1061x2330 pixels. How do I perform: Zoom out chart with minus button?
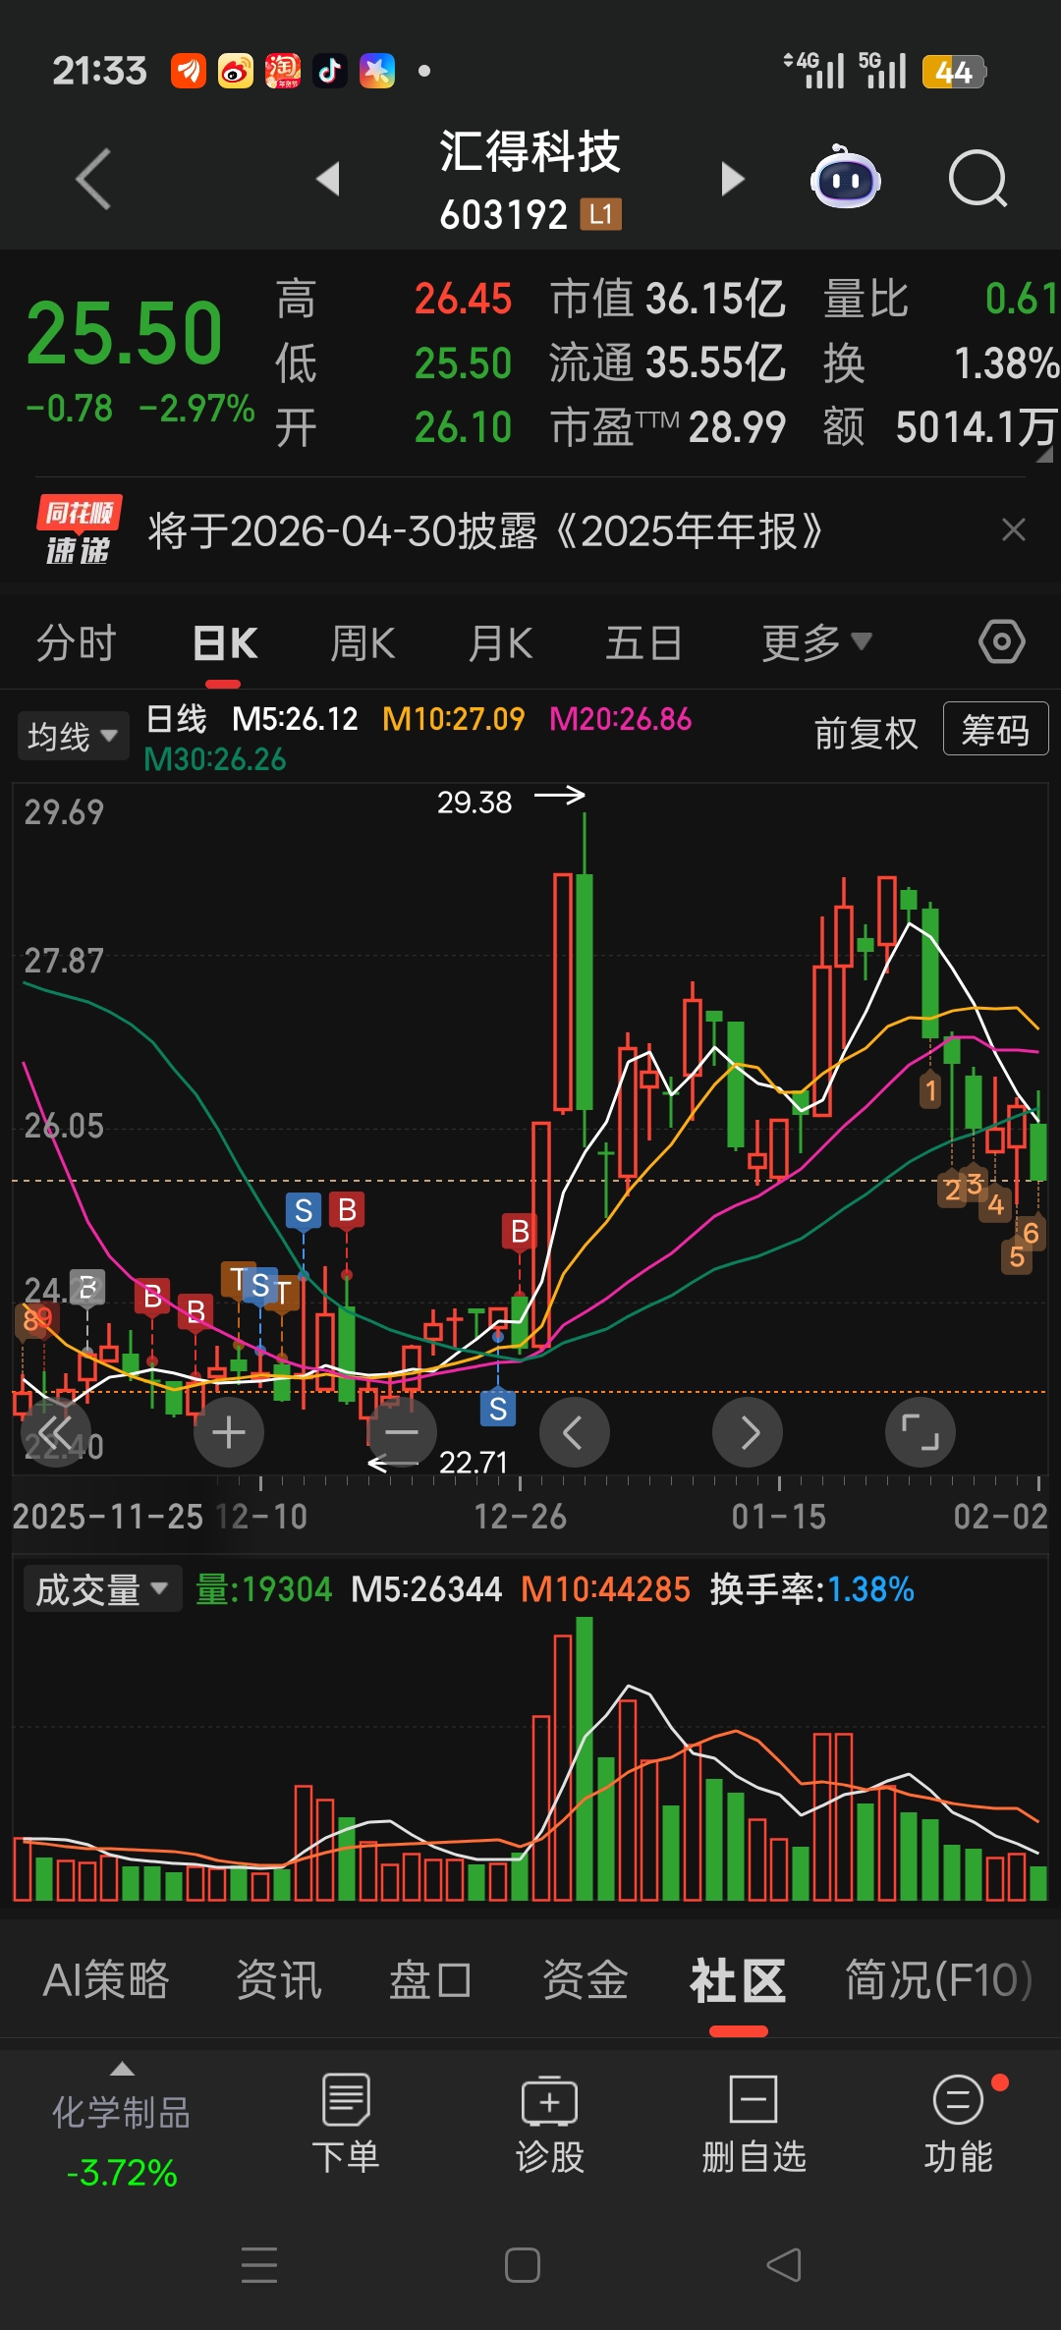click(402, 1432)
